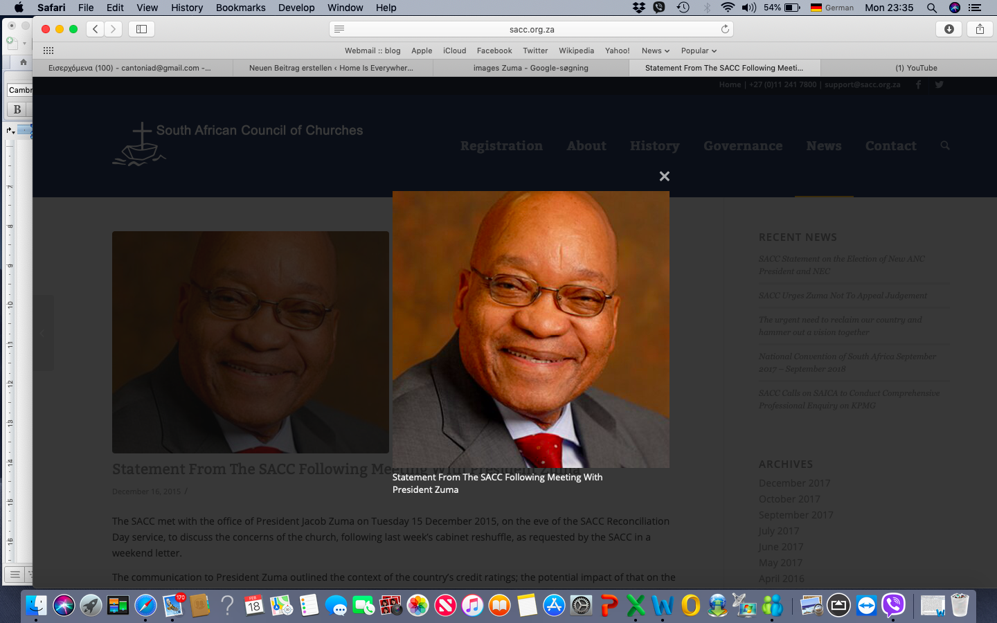The image size is (997, 623).
Task: Open the Show Favorites grid icon
Action: [x=48, y=51]
